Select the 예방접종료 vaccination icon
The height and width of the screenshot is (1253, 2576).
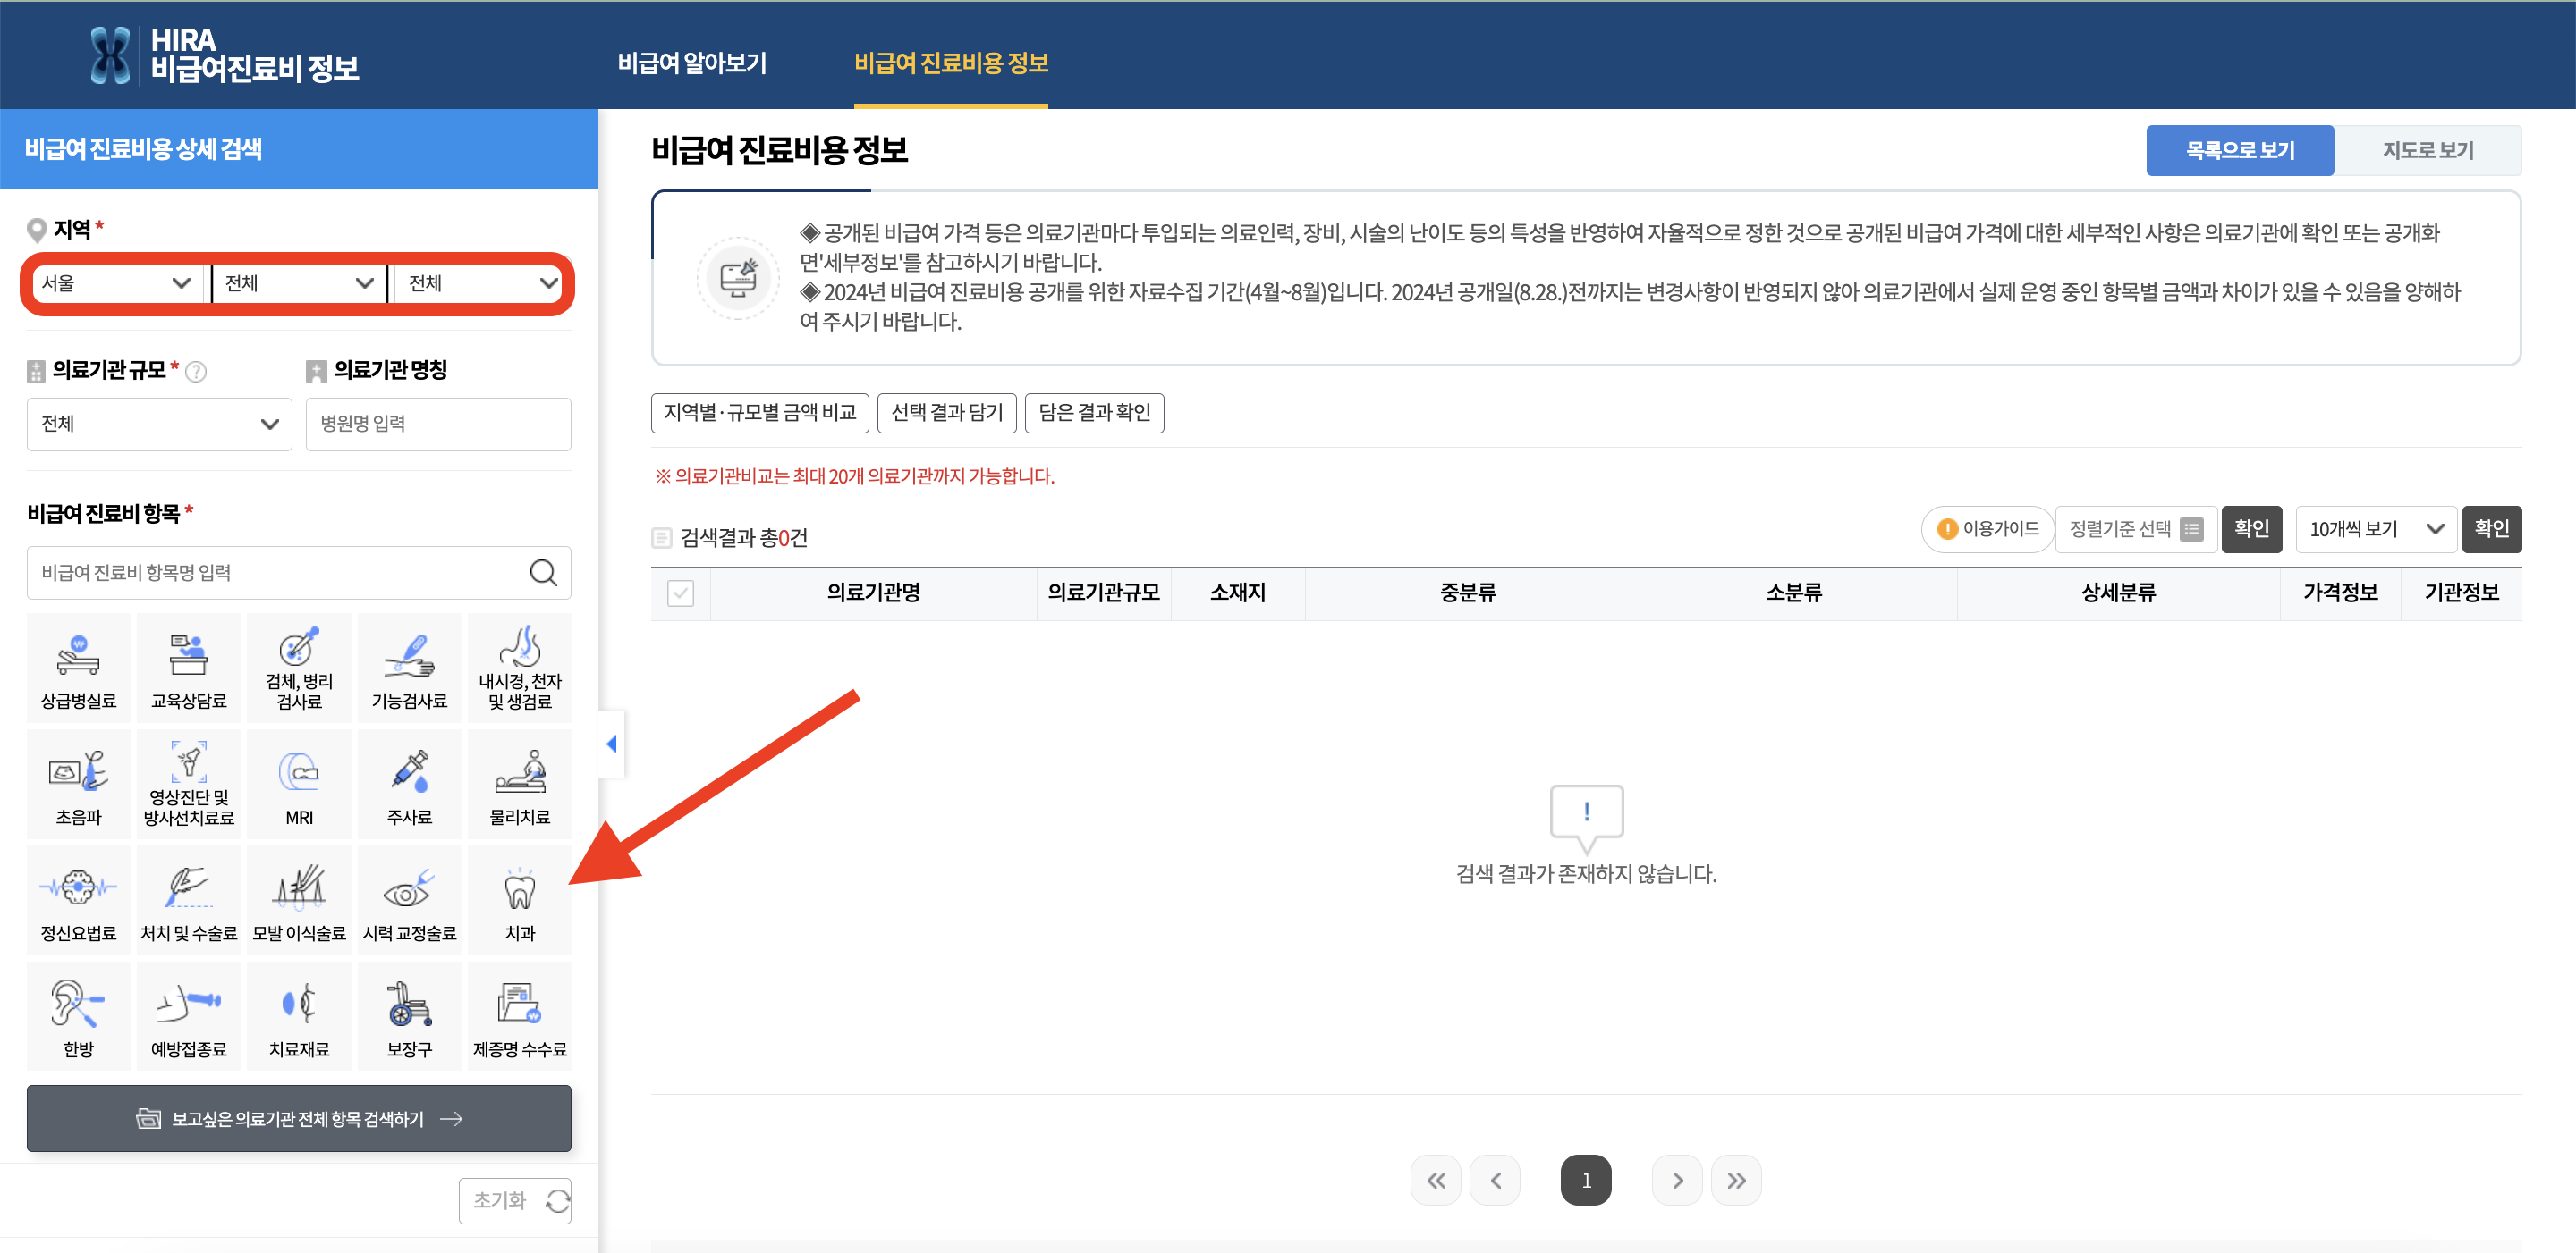click(188, 1014)
